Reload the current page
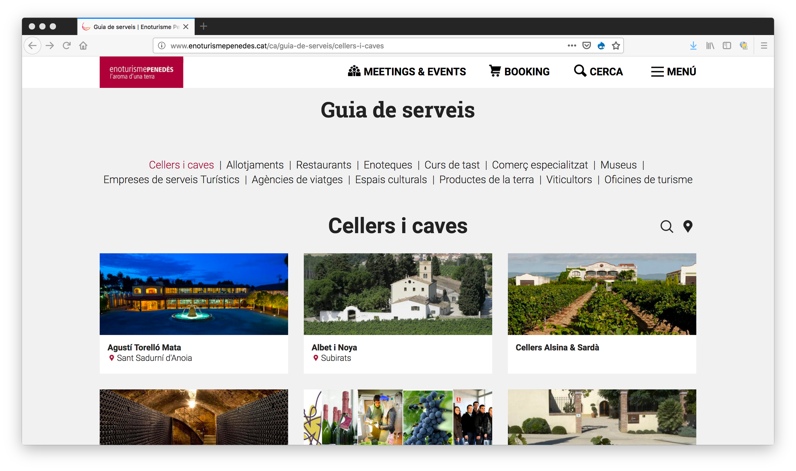The height and width of the screenshot is (471, 796). tap(67, 46)
